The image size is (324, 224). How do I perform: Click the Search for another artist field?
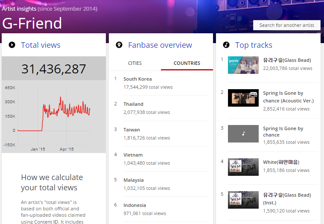(x=287, y=25)
